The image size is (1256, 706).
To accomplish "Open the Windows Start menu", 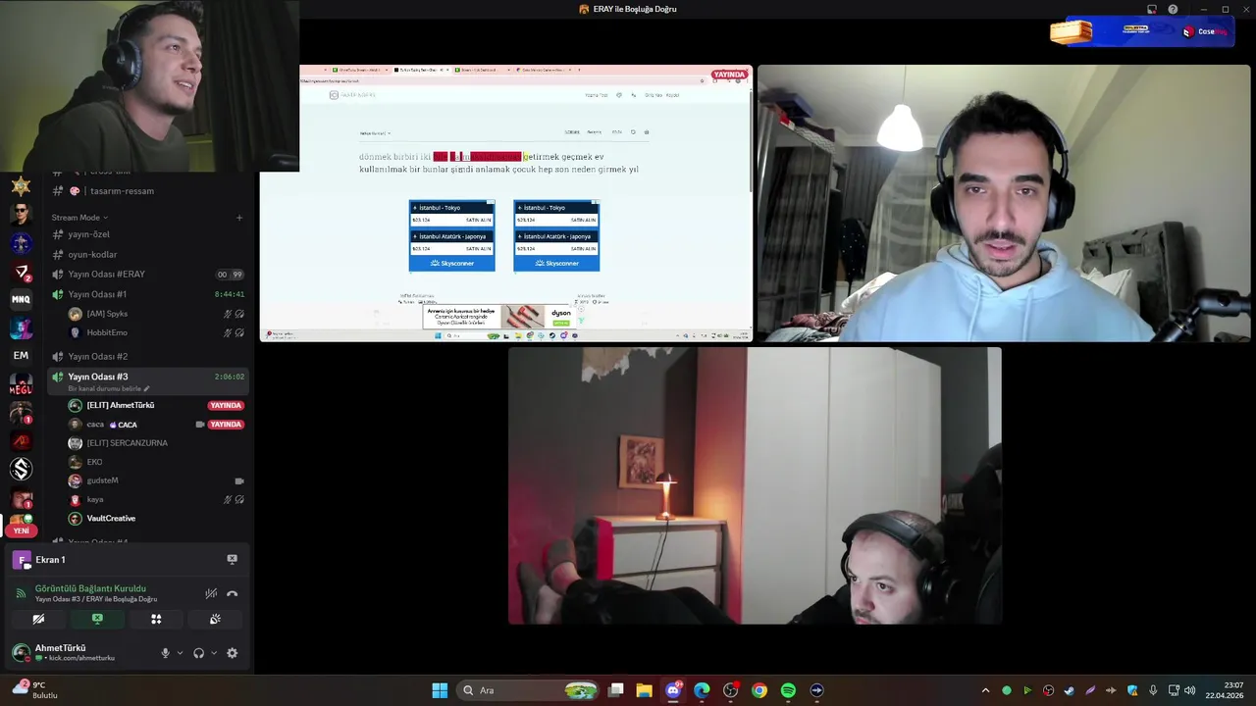I will click(440, 690).
